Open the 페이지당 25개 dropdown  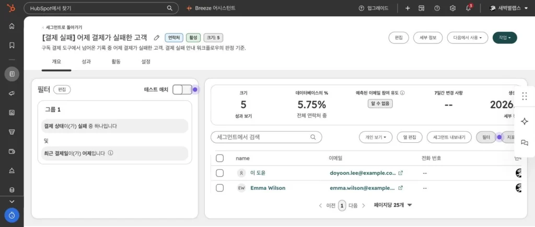click(x=393, y=205)
